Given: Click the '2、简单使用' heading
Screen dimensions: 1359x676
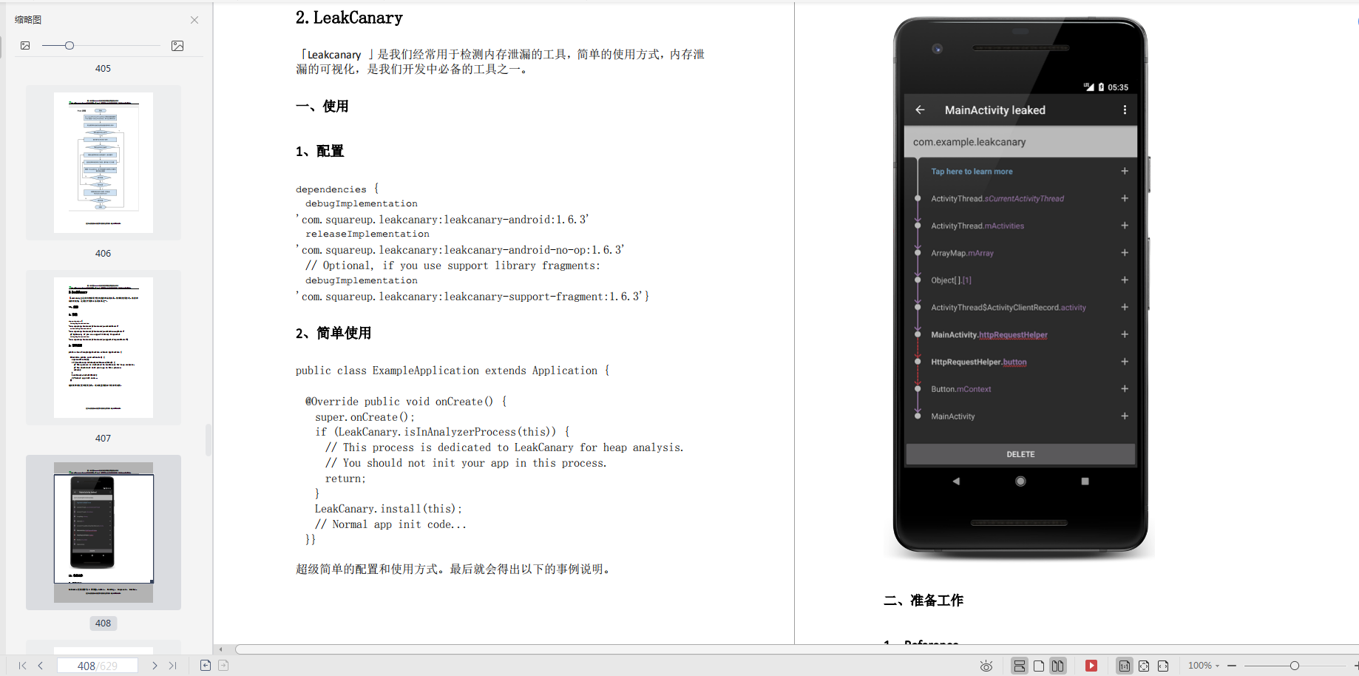Looking at the screenshot, I should (333, 334).
